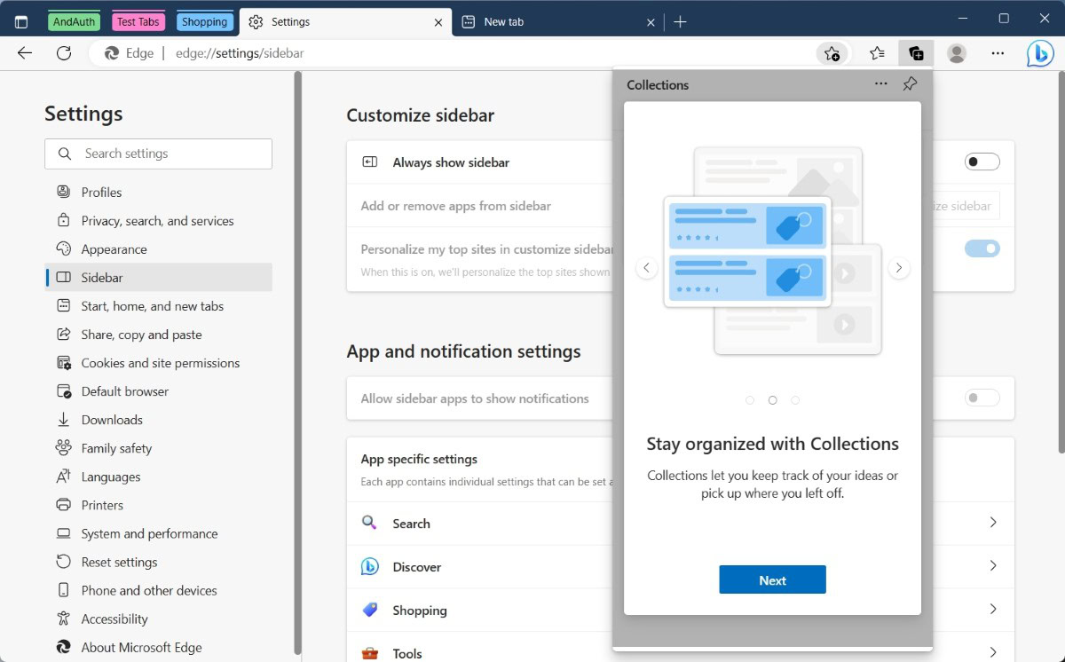Screen dimensions: 1065x662
Task: Toggle Always show sidebar switch
Action: click(982, 162)
